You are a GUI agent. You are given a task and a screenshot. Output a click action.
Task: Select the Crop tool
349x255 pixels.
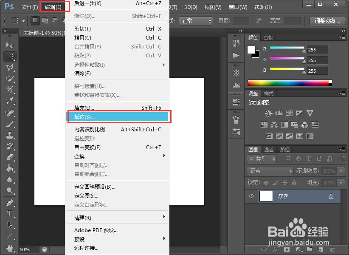coord(9,89)
